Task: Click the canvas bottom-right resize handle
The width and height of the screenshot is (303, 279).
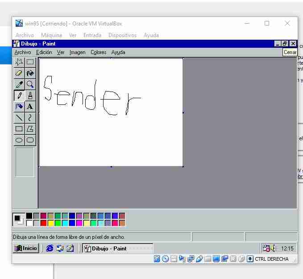Action: coord(183,167)
